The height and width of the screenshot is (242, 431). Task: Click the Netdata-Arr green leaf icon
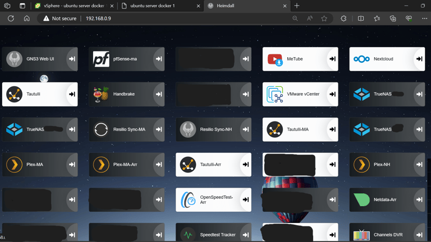(361, 199)
